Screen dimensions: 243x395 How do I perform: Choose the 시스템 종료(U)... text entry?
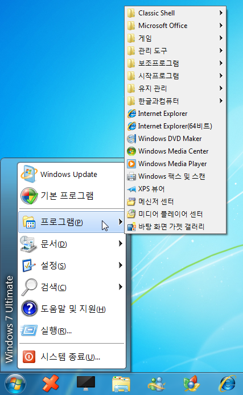point(71,357)
